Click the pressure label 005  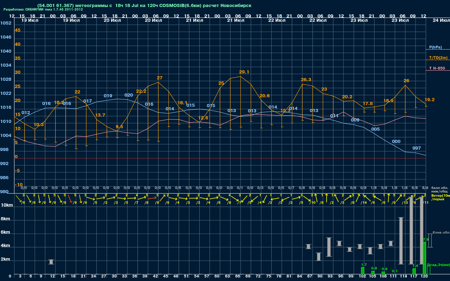click(375, 129)
